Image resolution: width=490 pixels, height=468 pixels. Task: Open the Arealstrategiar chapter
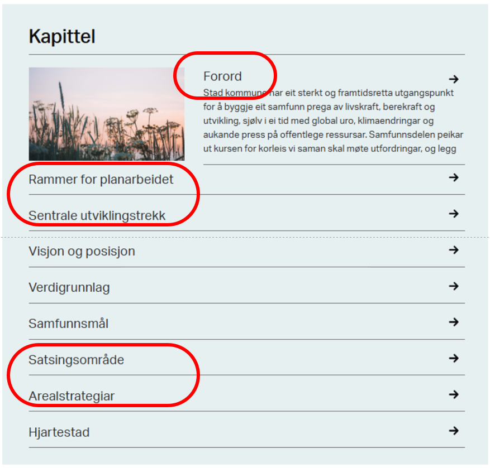(72, 396)
